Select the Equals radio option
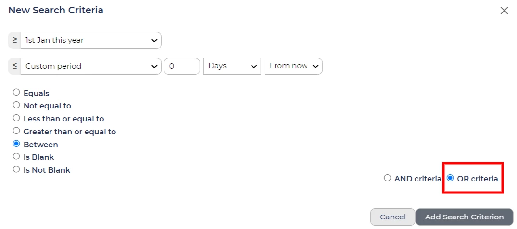The width and height of the screenshot is (517, 229). (x=17, y=93)
